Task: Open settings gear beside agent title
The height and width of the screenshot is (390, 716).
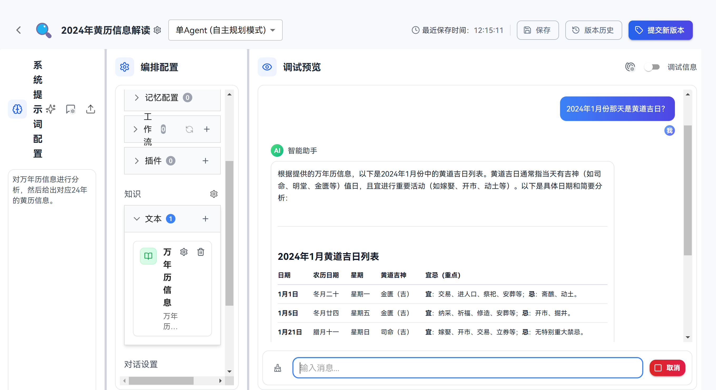Action: pyautogui.click(x=157, y=30)
